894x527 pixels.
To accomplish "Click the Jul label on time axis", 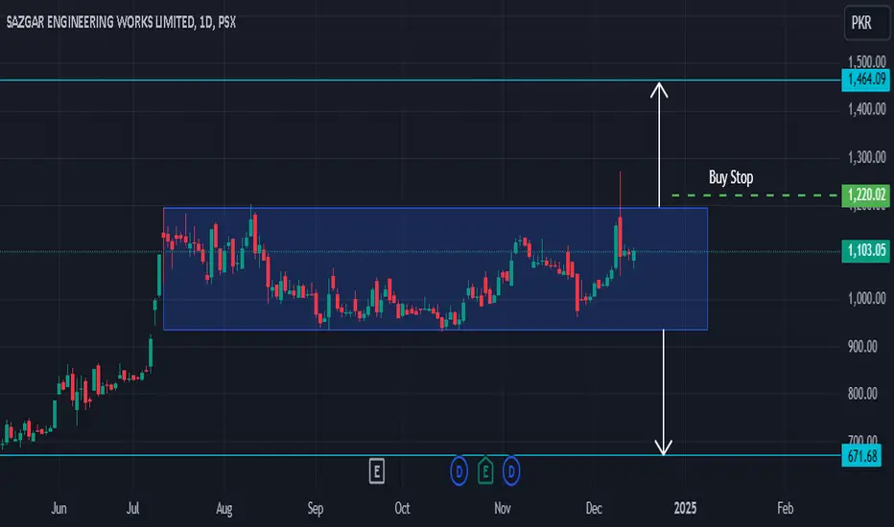I will (132, 508).
